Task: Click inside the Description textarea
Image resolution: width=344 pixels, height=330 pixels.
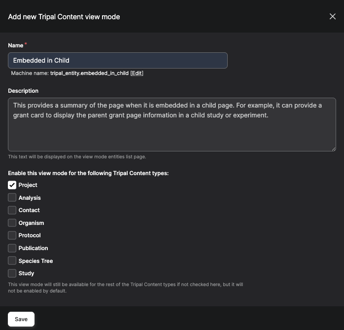Action: (x=172, y=124)
